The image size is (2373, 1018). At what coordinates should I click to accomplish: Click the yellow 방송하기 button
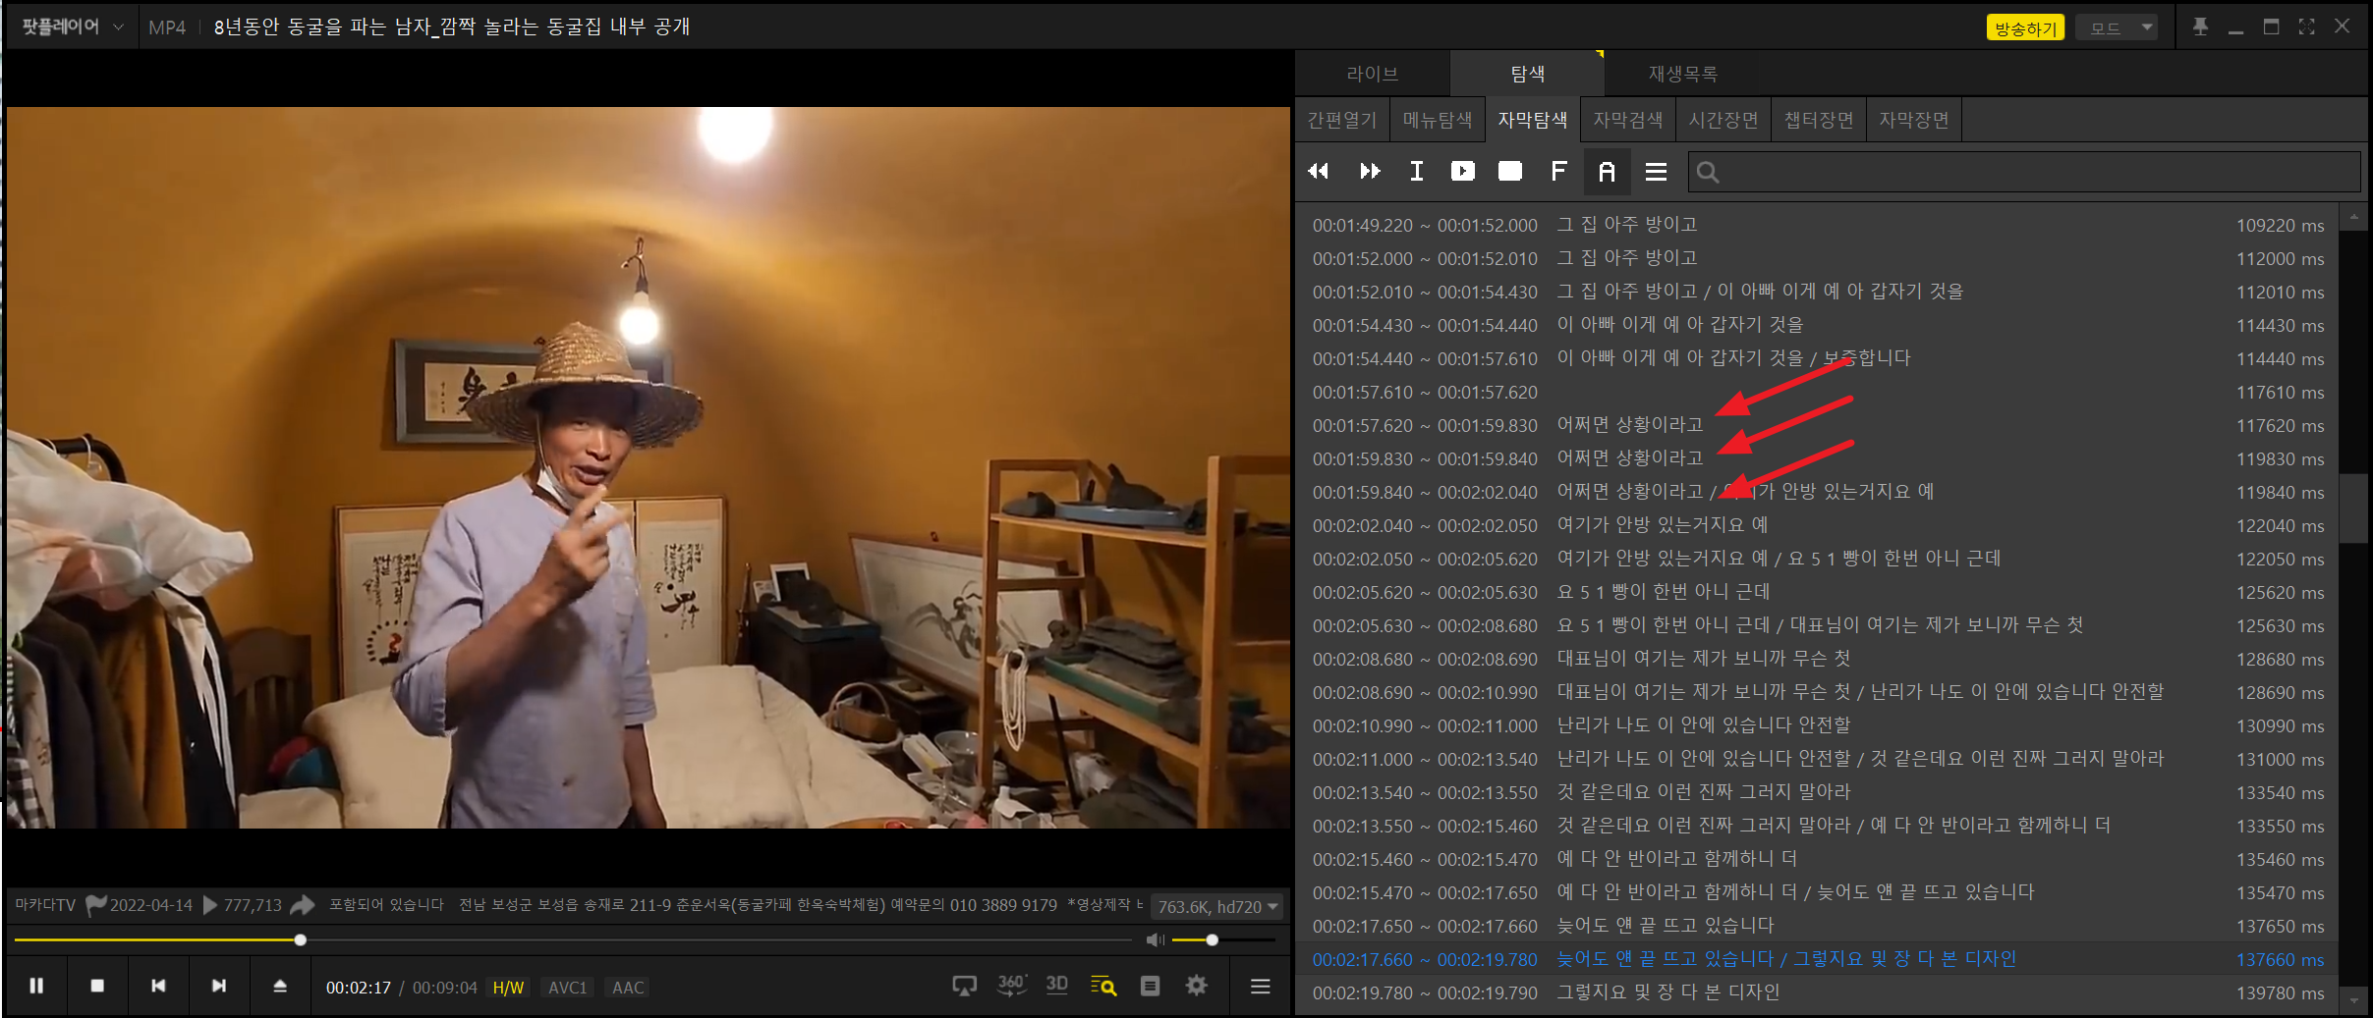click(2025, 27)
